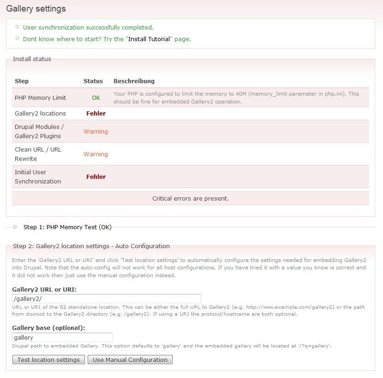Click the Status column header
This screenshot has height=378, width=383.
click(x=93, y=81)
